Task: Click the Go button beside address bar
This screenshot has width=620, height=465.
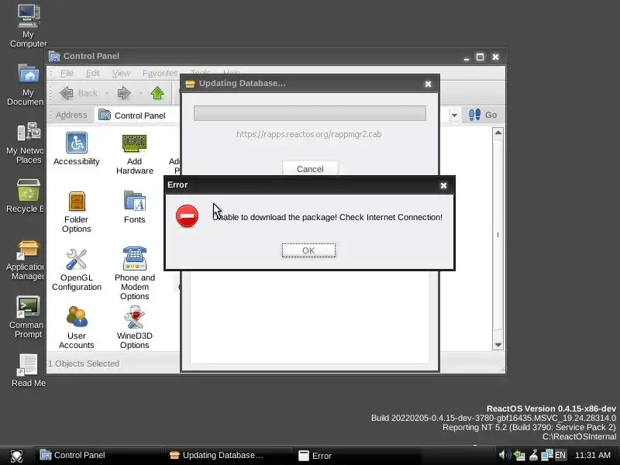Action: pyautogui.click(x=482, y=115)
